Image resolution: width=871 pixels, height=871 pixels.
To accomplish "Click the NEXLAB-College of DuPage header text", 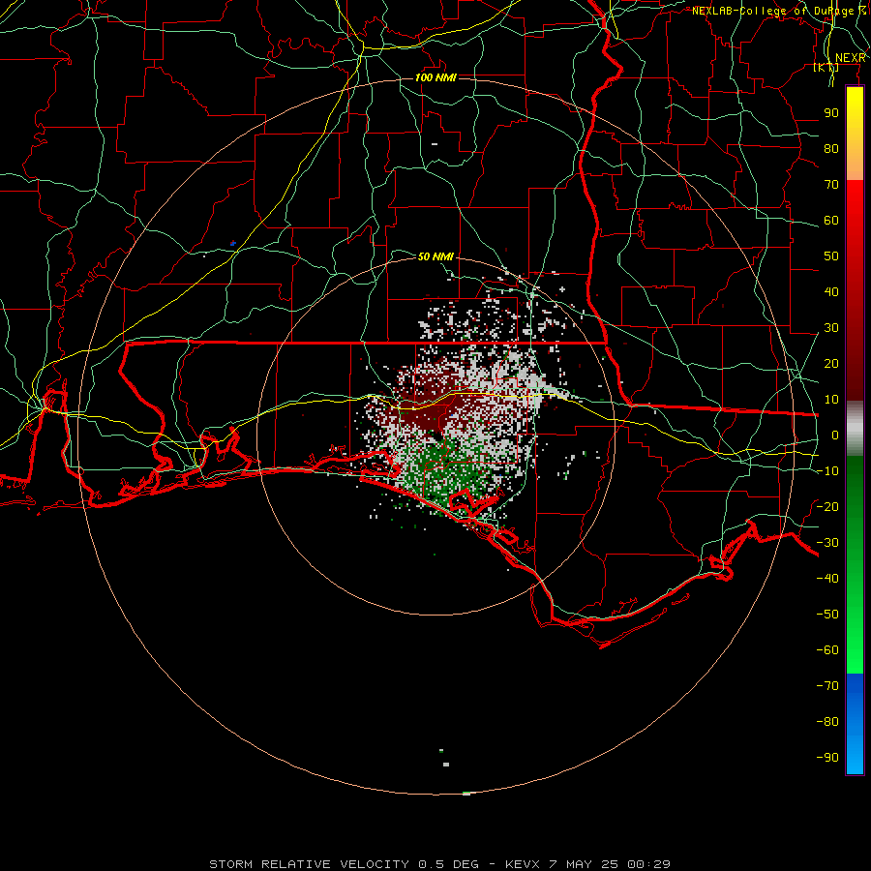I will [x=779, y=11].
